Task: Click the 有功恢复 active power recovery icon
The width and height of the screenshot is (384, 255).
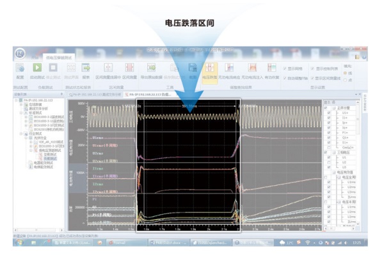Action: point(271,68)
